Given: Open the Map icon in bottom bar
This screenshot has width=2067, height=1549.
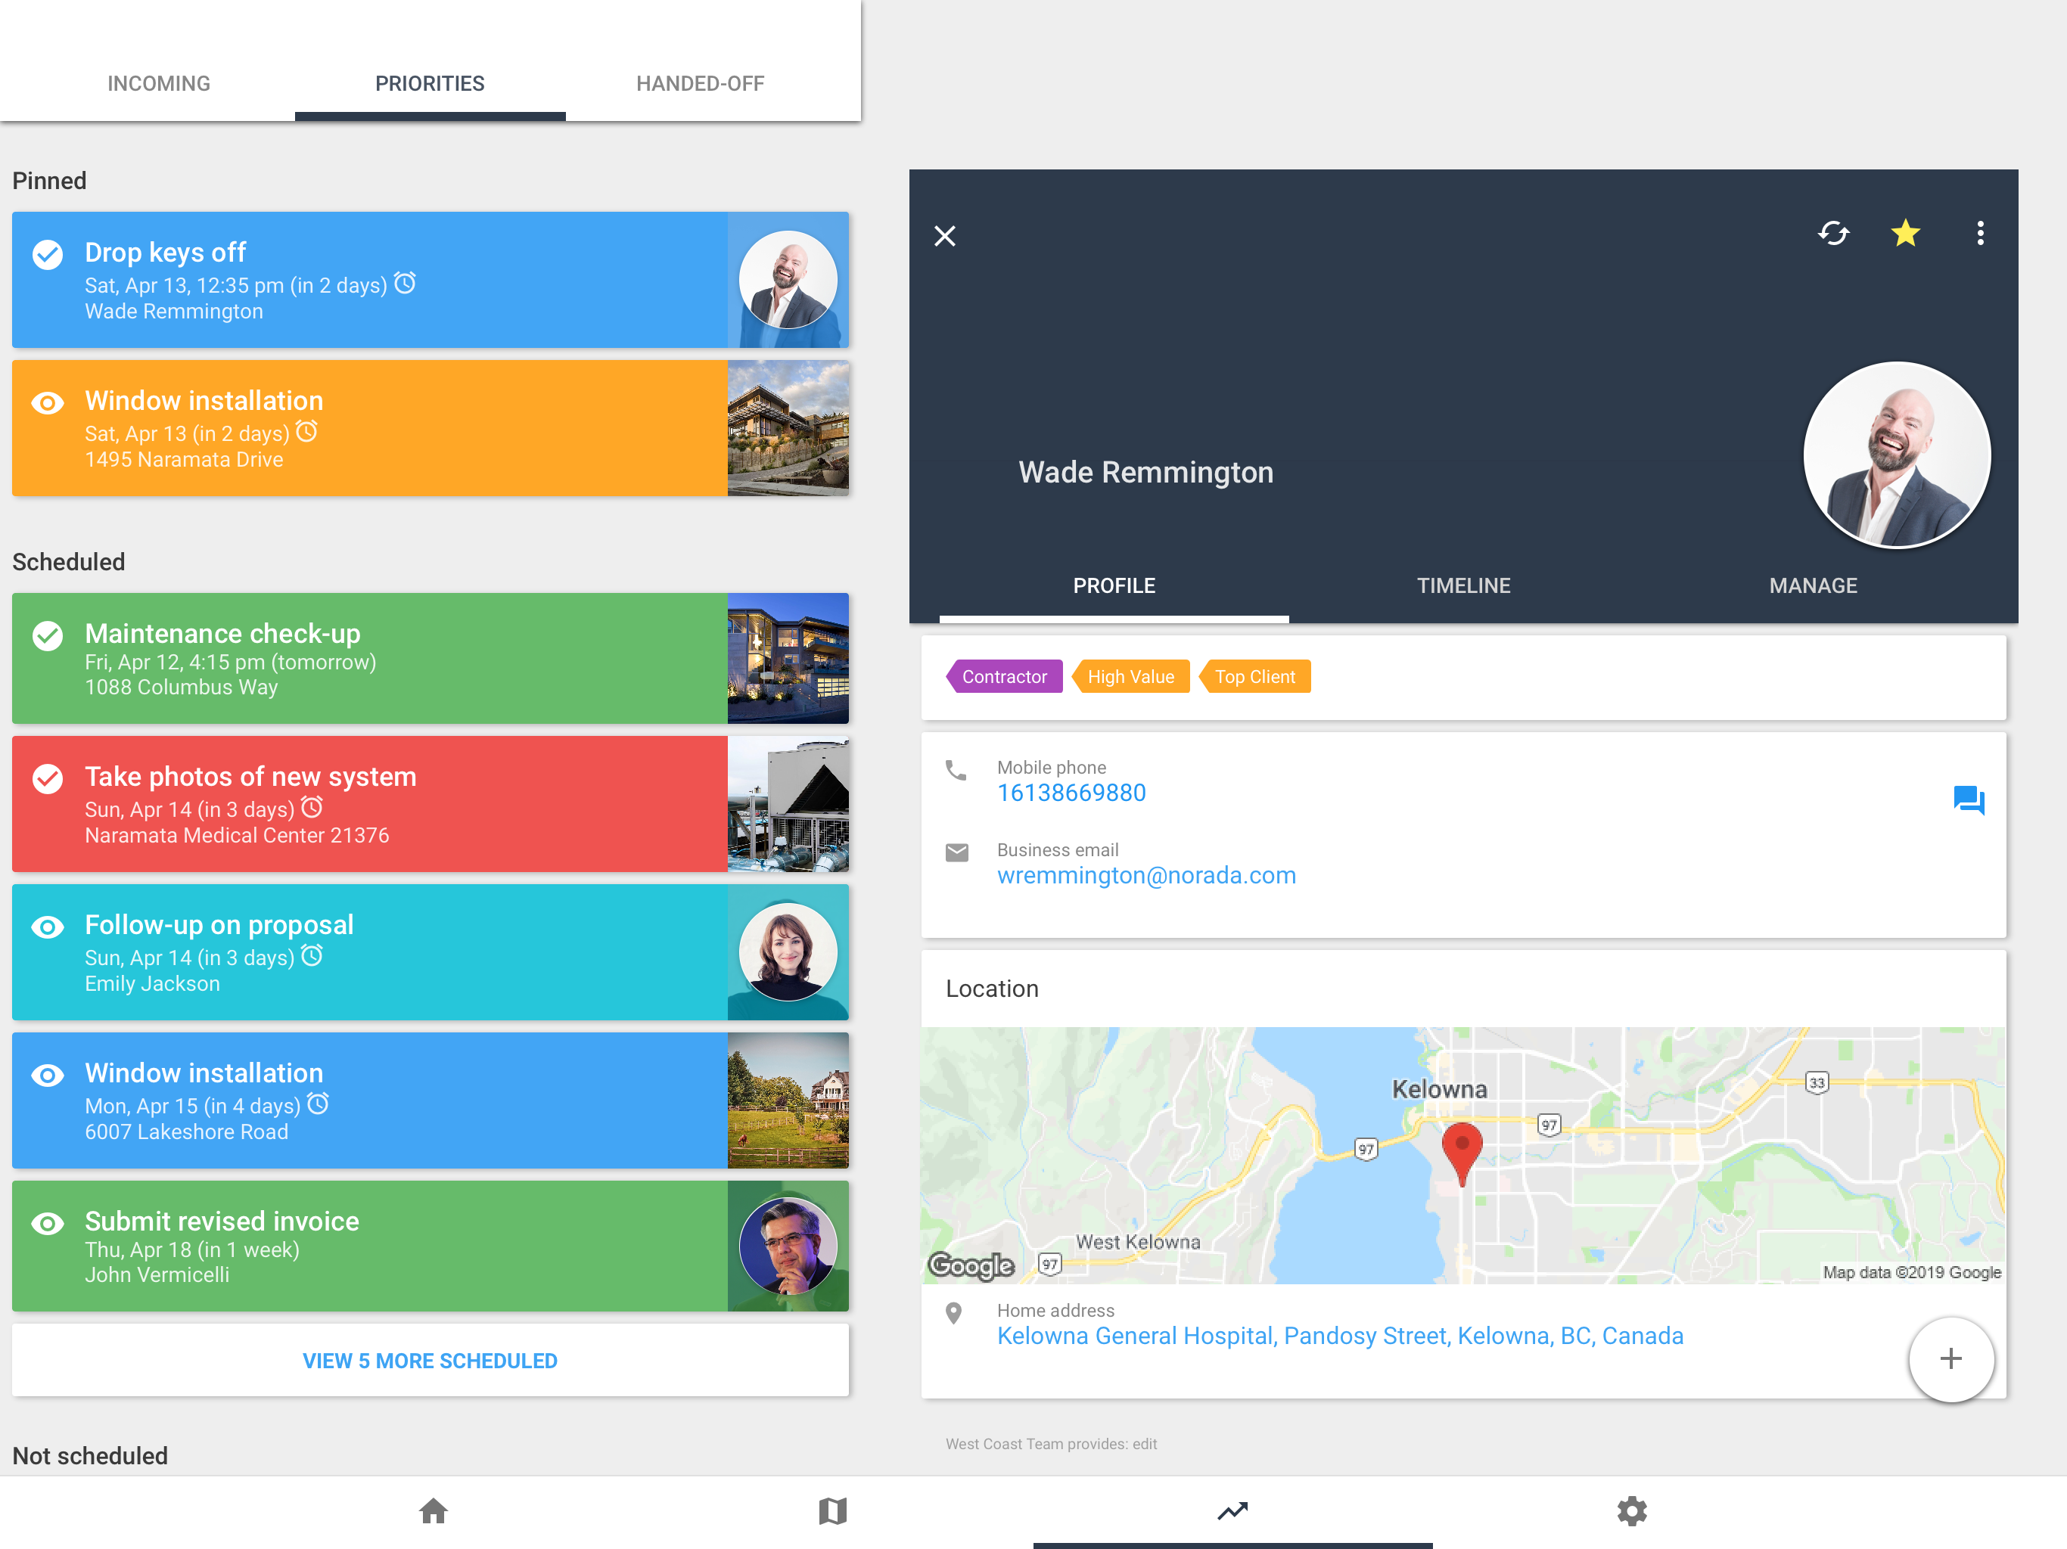Looking at the screenshot, I should pos(832,1510).
